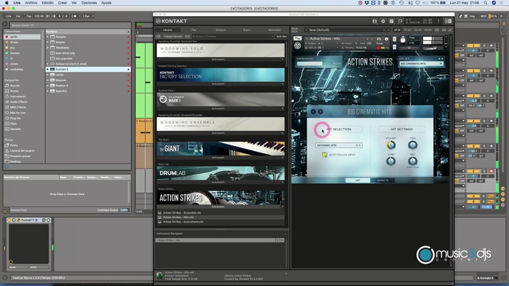Open Ableton quantization 1 Bar dropdown
The width and height of the screenshot is (509, 286).
(x=88, y=16)
